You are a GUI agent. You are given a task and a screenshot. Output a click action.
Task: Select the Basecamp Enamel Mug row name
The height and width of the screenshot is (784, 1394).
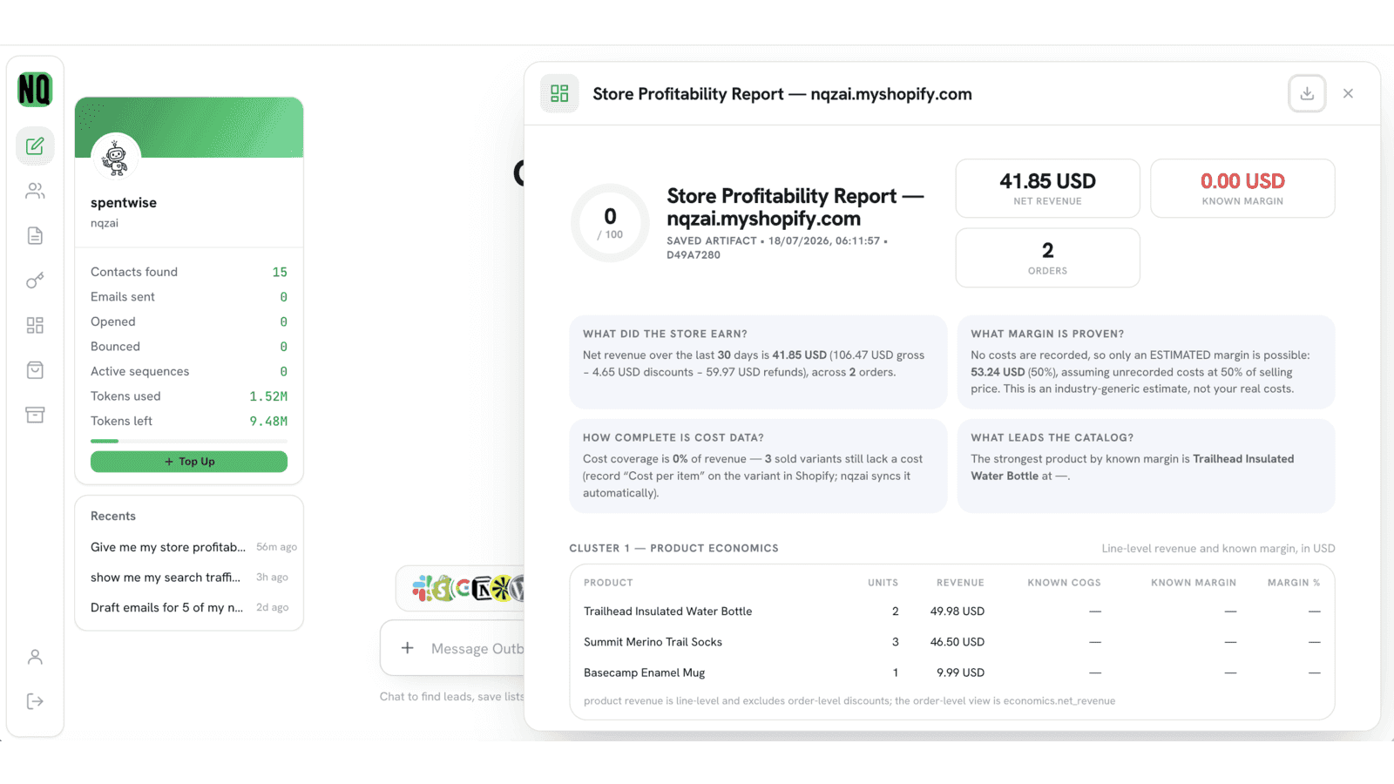tap(644, 672)
